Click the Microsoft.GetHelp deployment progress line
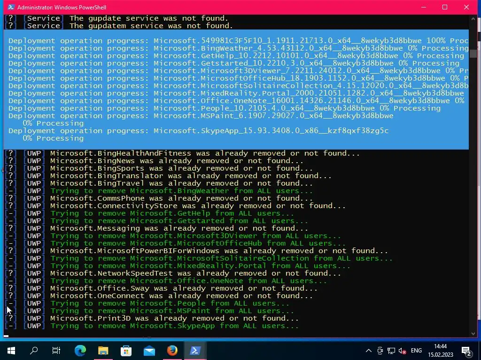Screen dimensions: 481x360 [x=236, y=56]
